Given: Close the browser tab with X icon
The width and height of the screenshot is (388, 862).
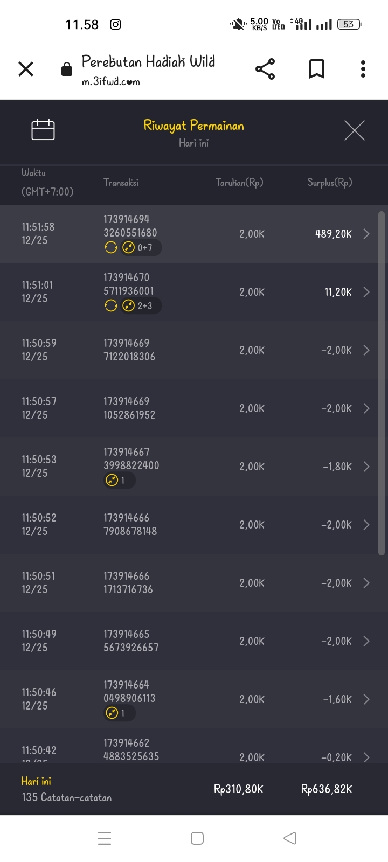Looking at the screenshot, I should [26, 69].
